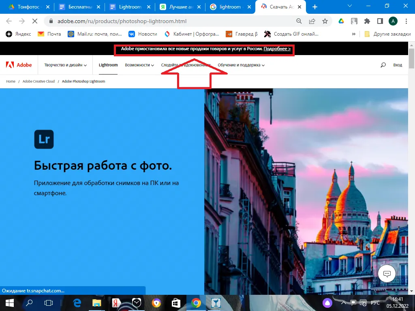Viewport: 415px width, 311px height.
Task: Open the 'Другие закладки' folder
Action: (387, 34)
